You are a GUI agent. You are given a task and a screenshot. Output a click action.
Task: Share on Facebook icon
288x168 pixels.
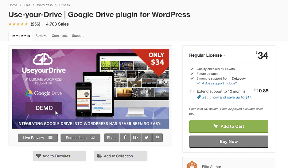pyautogui.click(x=125, y=138)
